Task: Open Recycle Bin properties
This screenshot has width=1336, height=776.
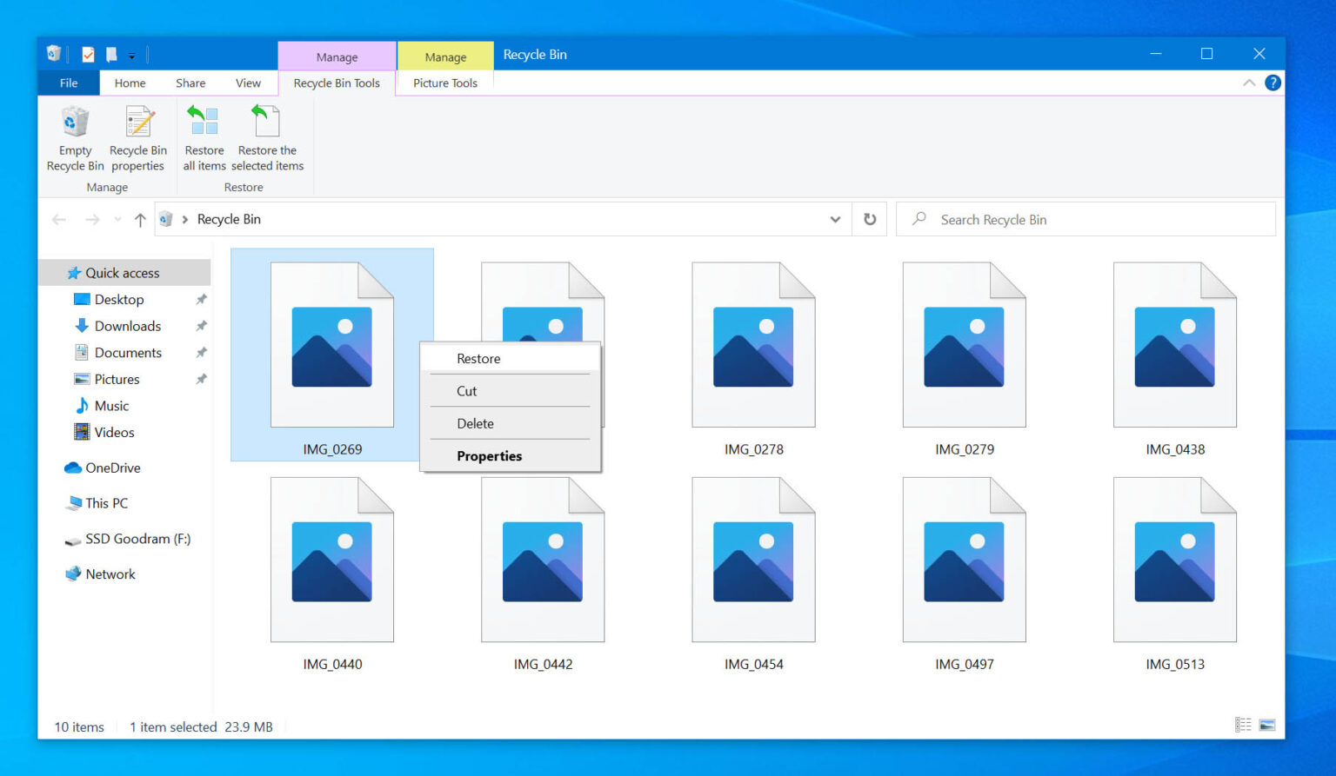Action: click(137, 137)
